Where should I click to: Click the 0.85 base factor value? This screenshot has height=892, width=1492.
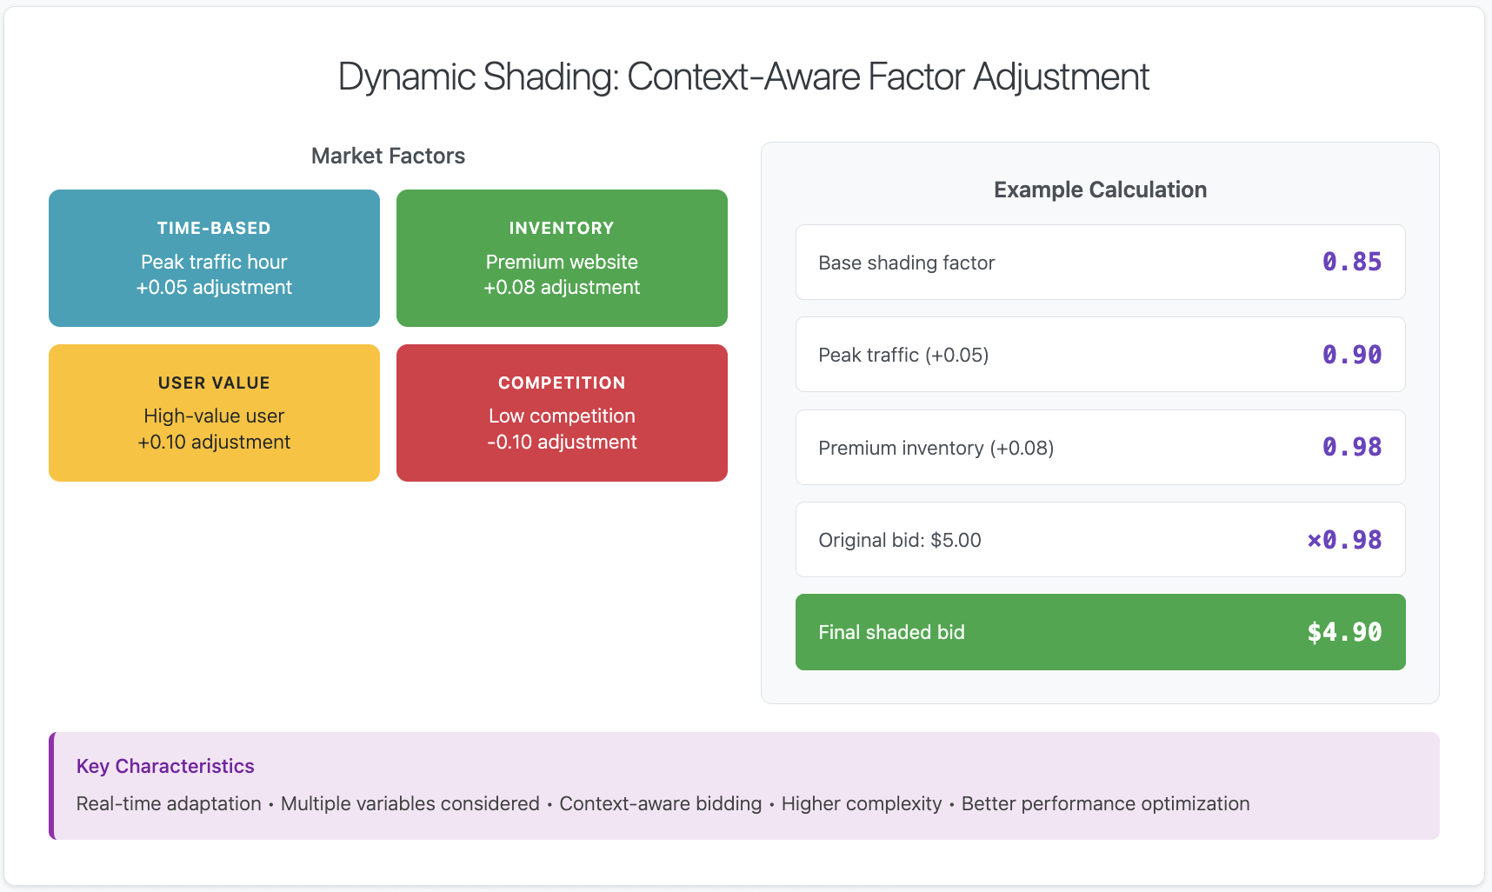pos(1351,262)
